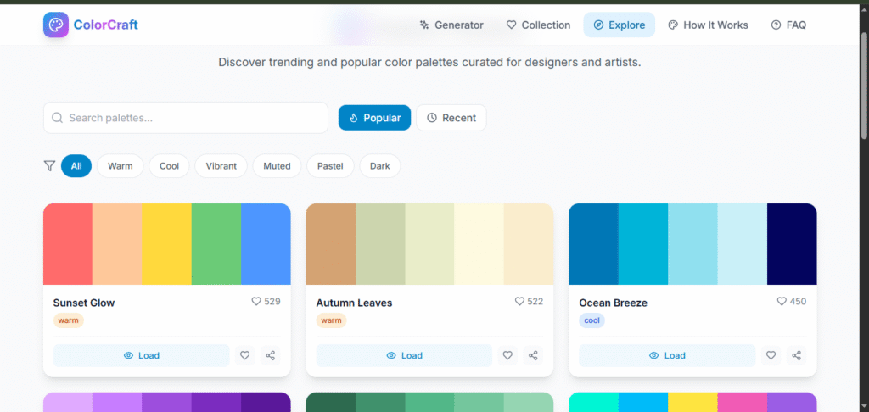Go to the Collection tab
Viewport: 869px width, 412px height.
click(x=538, y=25)
